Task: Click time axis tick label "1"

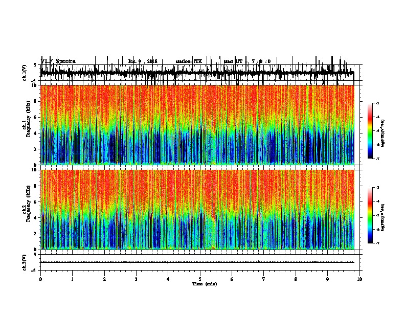Action: click(x=72, y=279)
